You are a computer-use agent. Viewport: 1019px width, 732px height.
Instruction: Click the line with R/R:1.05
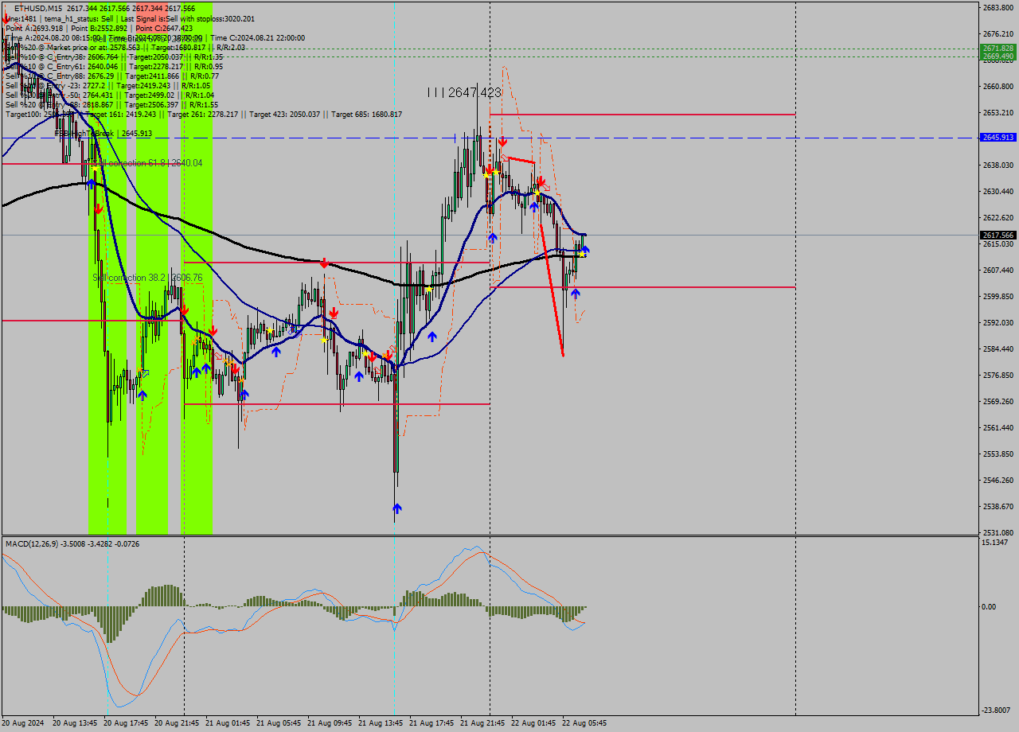coord(107,85)
